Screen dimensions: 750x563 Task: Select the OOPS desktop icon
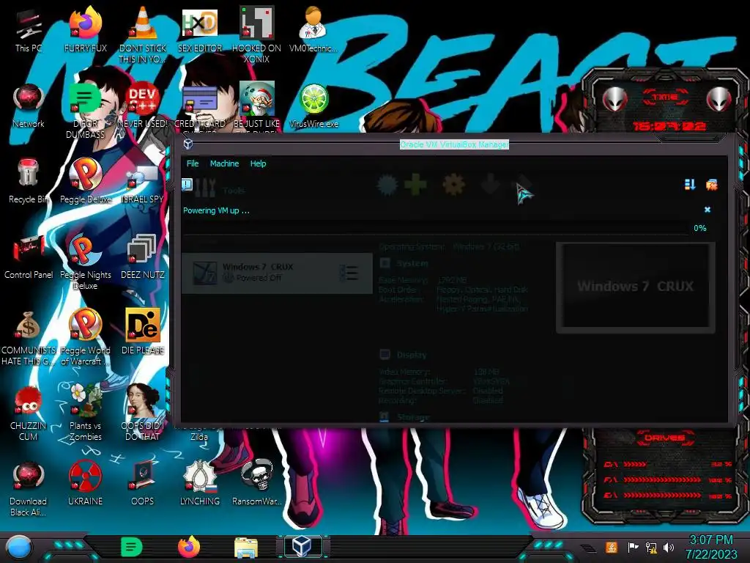[x=143, y=484]
